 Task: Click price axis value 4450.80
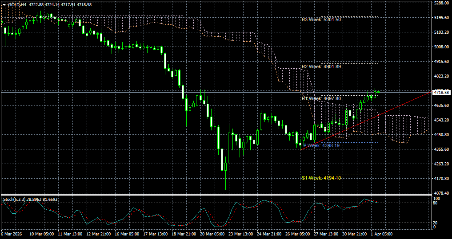click(x=442, y=135)
